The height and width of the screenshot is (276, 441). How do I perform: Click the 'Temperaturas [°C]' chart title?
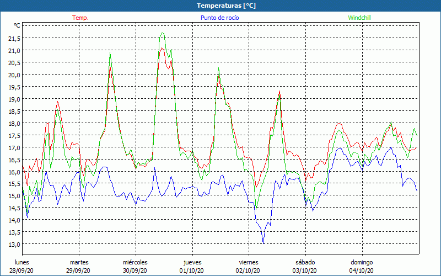pyautogui.click(x=226, y=6)
